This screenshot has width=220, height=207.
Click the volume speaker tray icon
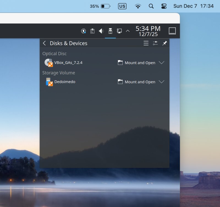pos(101,31)
